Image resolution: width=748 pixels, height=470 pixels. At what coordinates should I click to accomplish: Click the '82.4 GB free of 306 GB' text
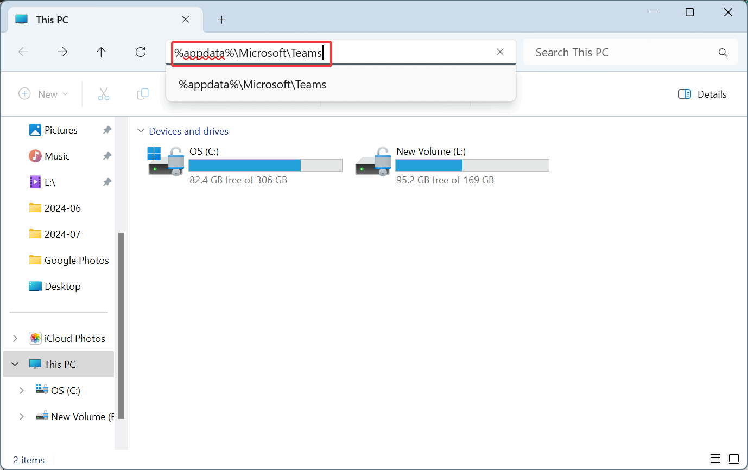(x=238, y=180)
